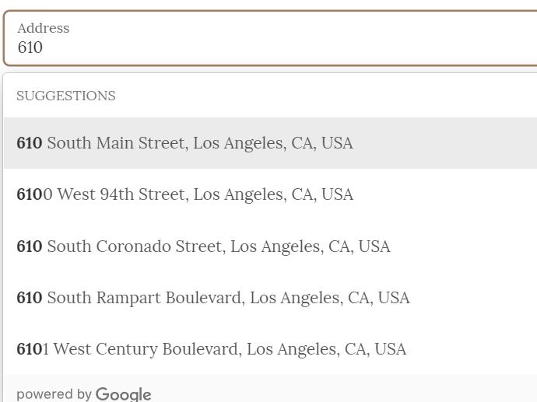This screenshot has height=402, width=537.
Task: Choose 6101 West Century Boulevard suggestion
Action: point(270,349)
